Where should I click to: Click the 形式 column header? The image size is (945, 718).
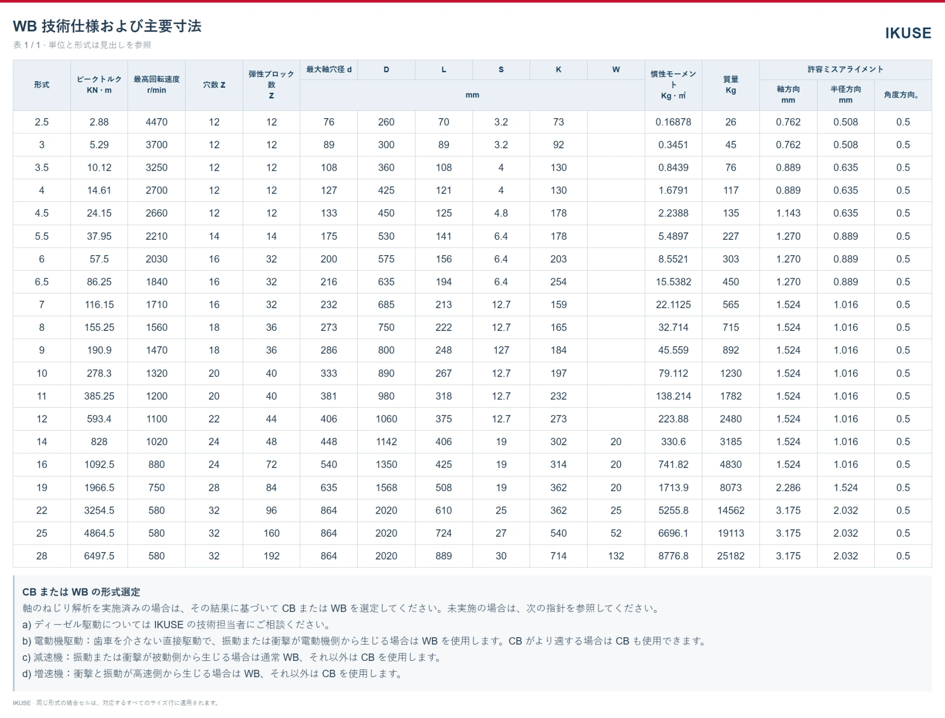tap(42, 85)
